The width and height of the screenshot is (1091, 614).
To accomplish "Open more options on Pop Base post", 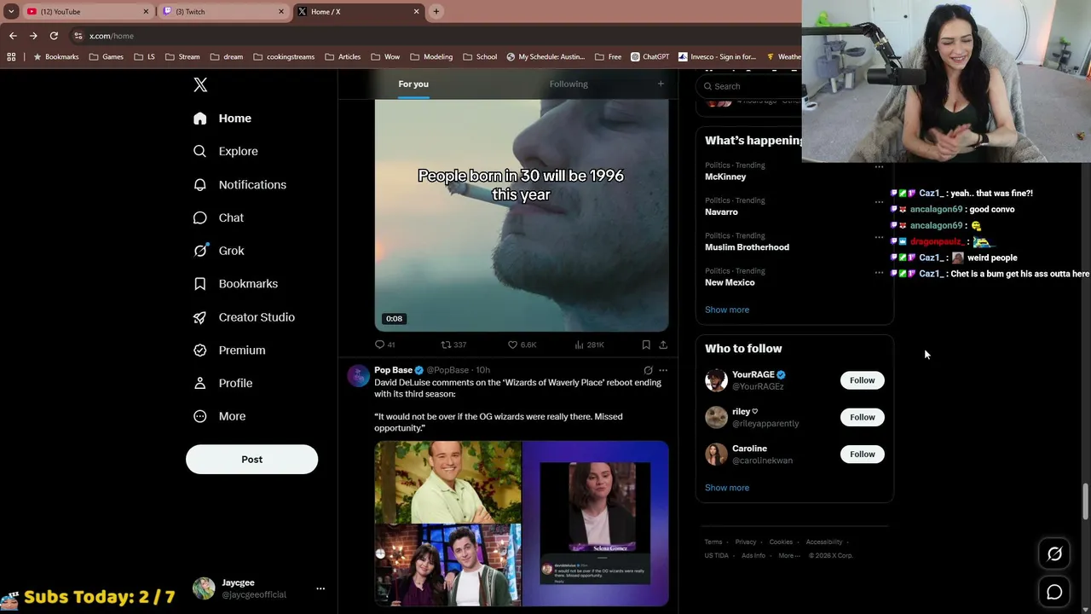I will 663,370.
